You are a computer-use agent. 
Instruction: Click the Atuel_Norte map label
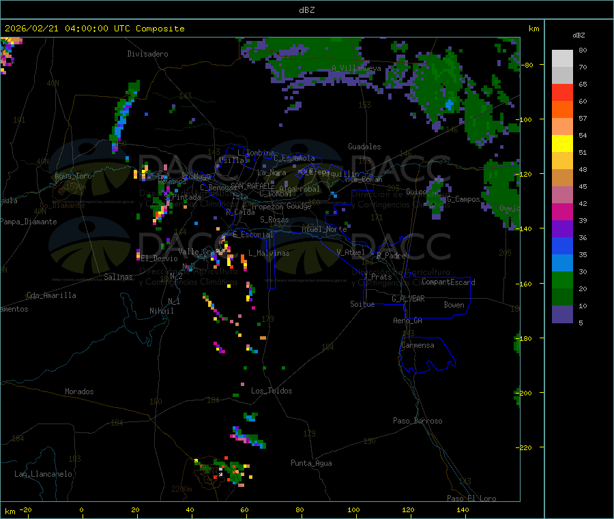[x=324, y=229]
